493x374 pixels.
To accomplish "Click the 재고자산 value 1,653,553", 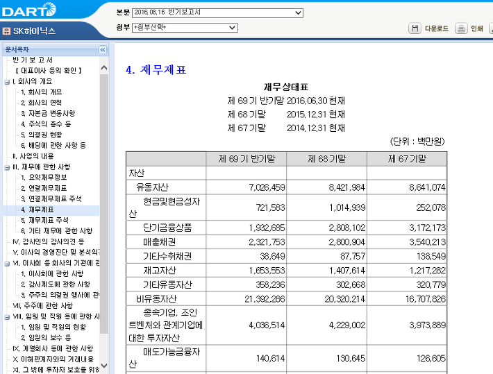I will tap(267, 271).
